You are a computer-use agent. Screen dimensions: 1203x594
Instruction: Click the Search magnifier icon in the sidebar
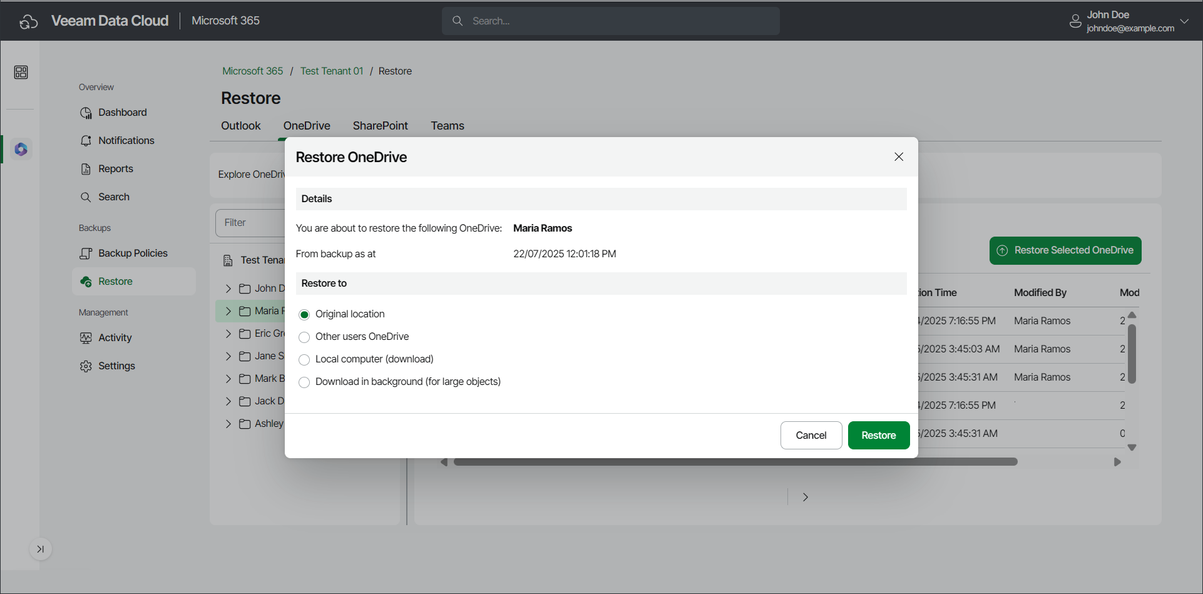click(x=86, y=197)
